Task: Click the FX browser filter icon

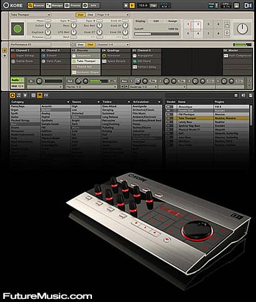Action: pyautogui.click(x=46, y=95)
